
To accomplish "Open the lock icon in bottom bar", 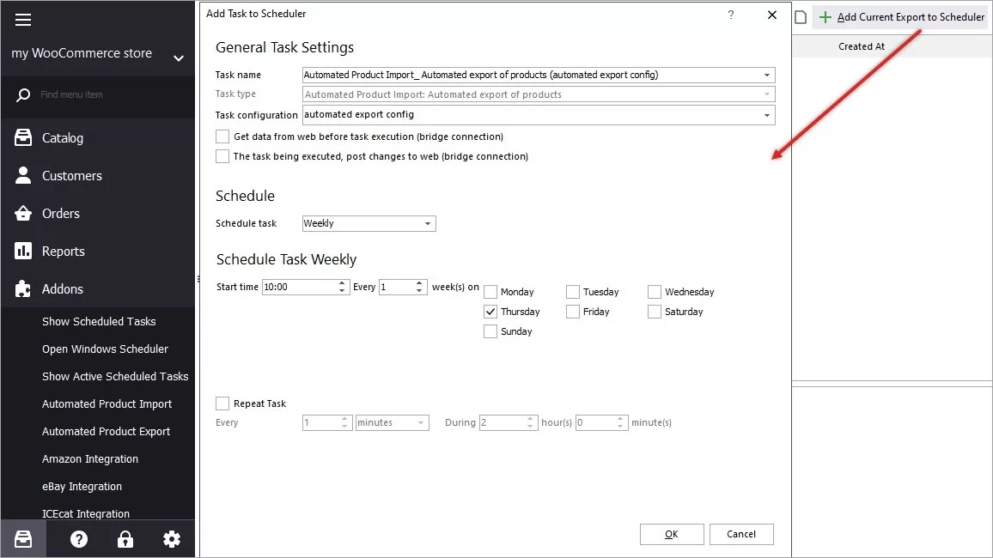I will coord(125,539).
